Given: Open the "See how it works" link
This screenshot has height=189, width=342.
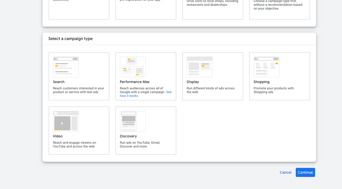Looking at the screenshot, I should pyautogui.click(x=129, y=96).
